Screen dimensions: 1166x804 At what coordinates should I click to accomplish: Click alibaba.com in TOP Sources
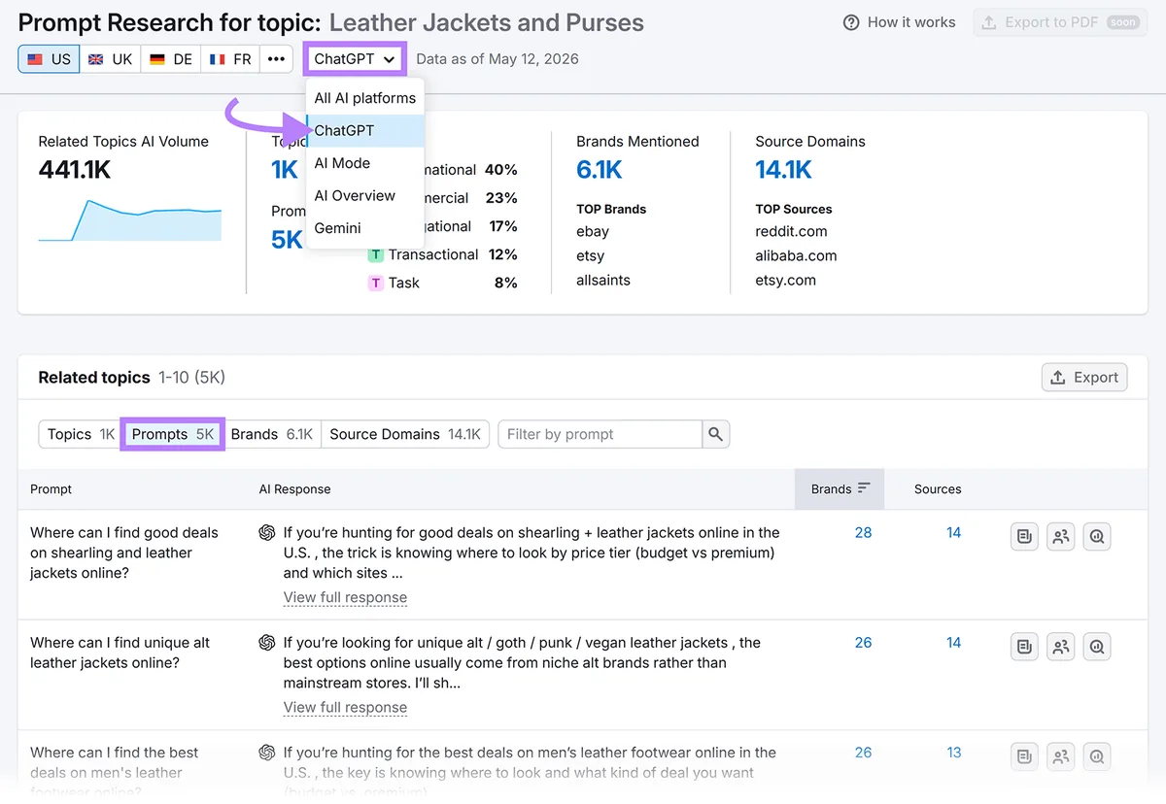[796, 255]
